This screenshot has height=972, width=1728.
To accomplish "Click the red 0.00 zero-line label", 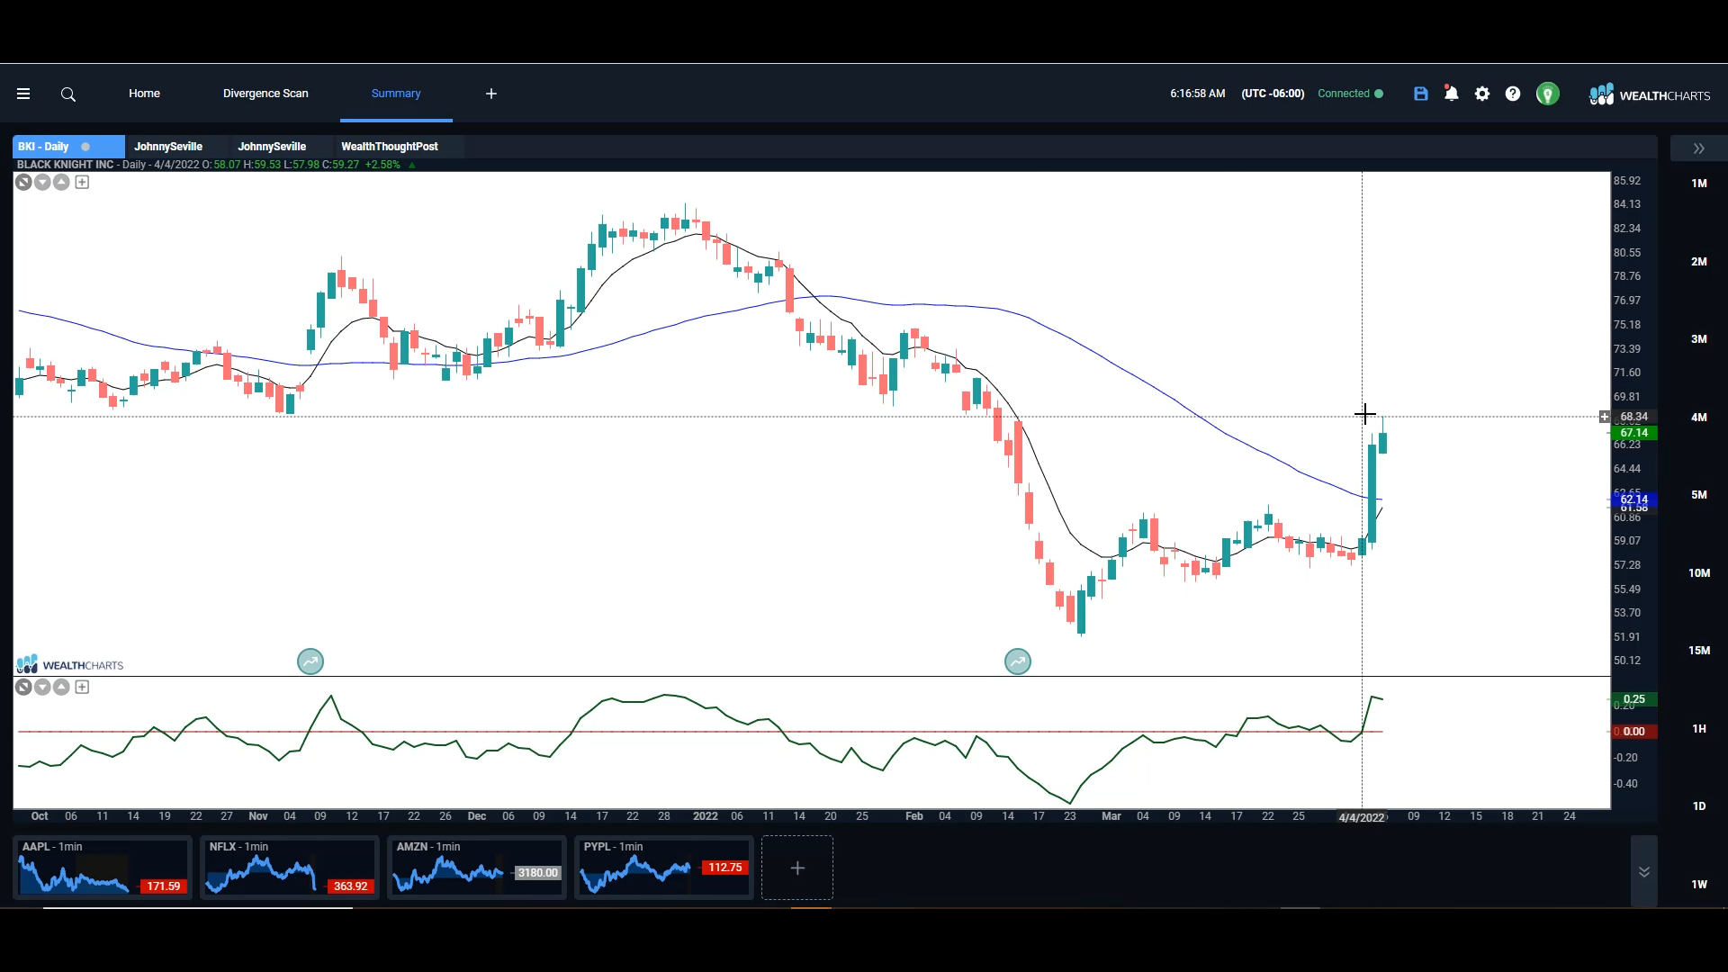I will [x=1633, y=732].
